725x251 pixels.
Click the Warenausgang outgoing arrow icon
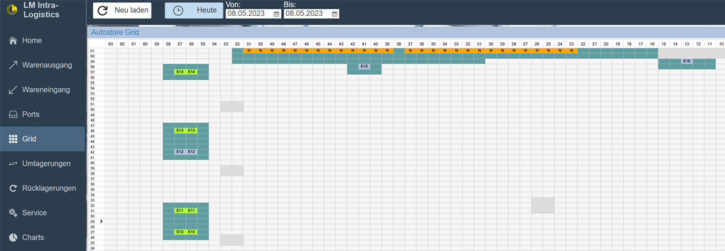[13, 65]
